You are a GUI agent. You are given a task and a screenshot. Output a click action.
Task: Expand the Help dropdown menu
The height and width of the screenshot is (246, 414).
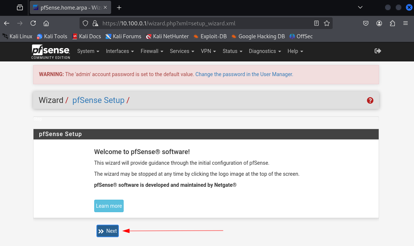(x=295, y=51)
